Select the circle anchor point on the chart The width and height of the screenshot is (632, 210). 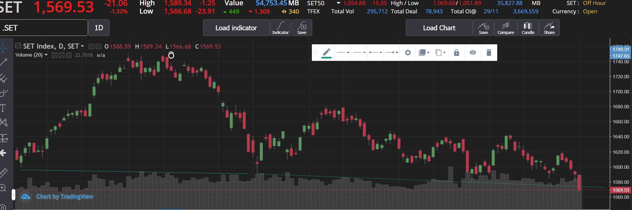point(171,55)
